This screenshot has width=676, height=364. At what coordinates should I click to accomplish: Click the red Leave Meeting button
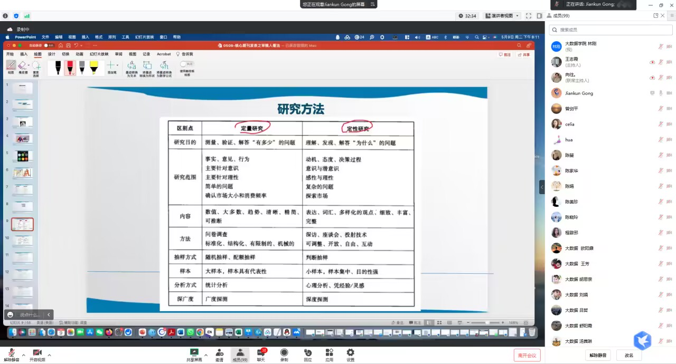(x=527, y=355)
